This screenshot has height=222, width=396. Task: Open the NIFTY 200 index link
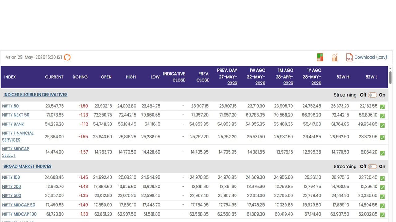coord(11,187)
